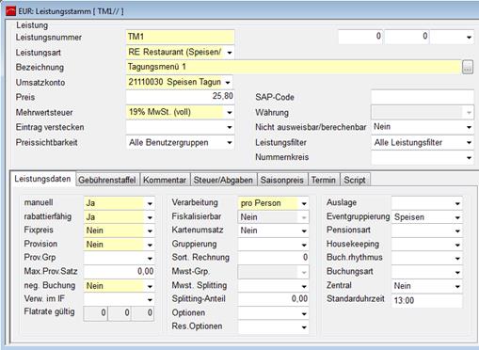Open the Leistungsart dropdown

230,53
